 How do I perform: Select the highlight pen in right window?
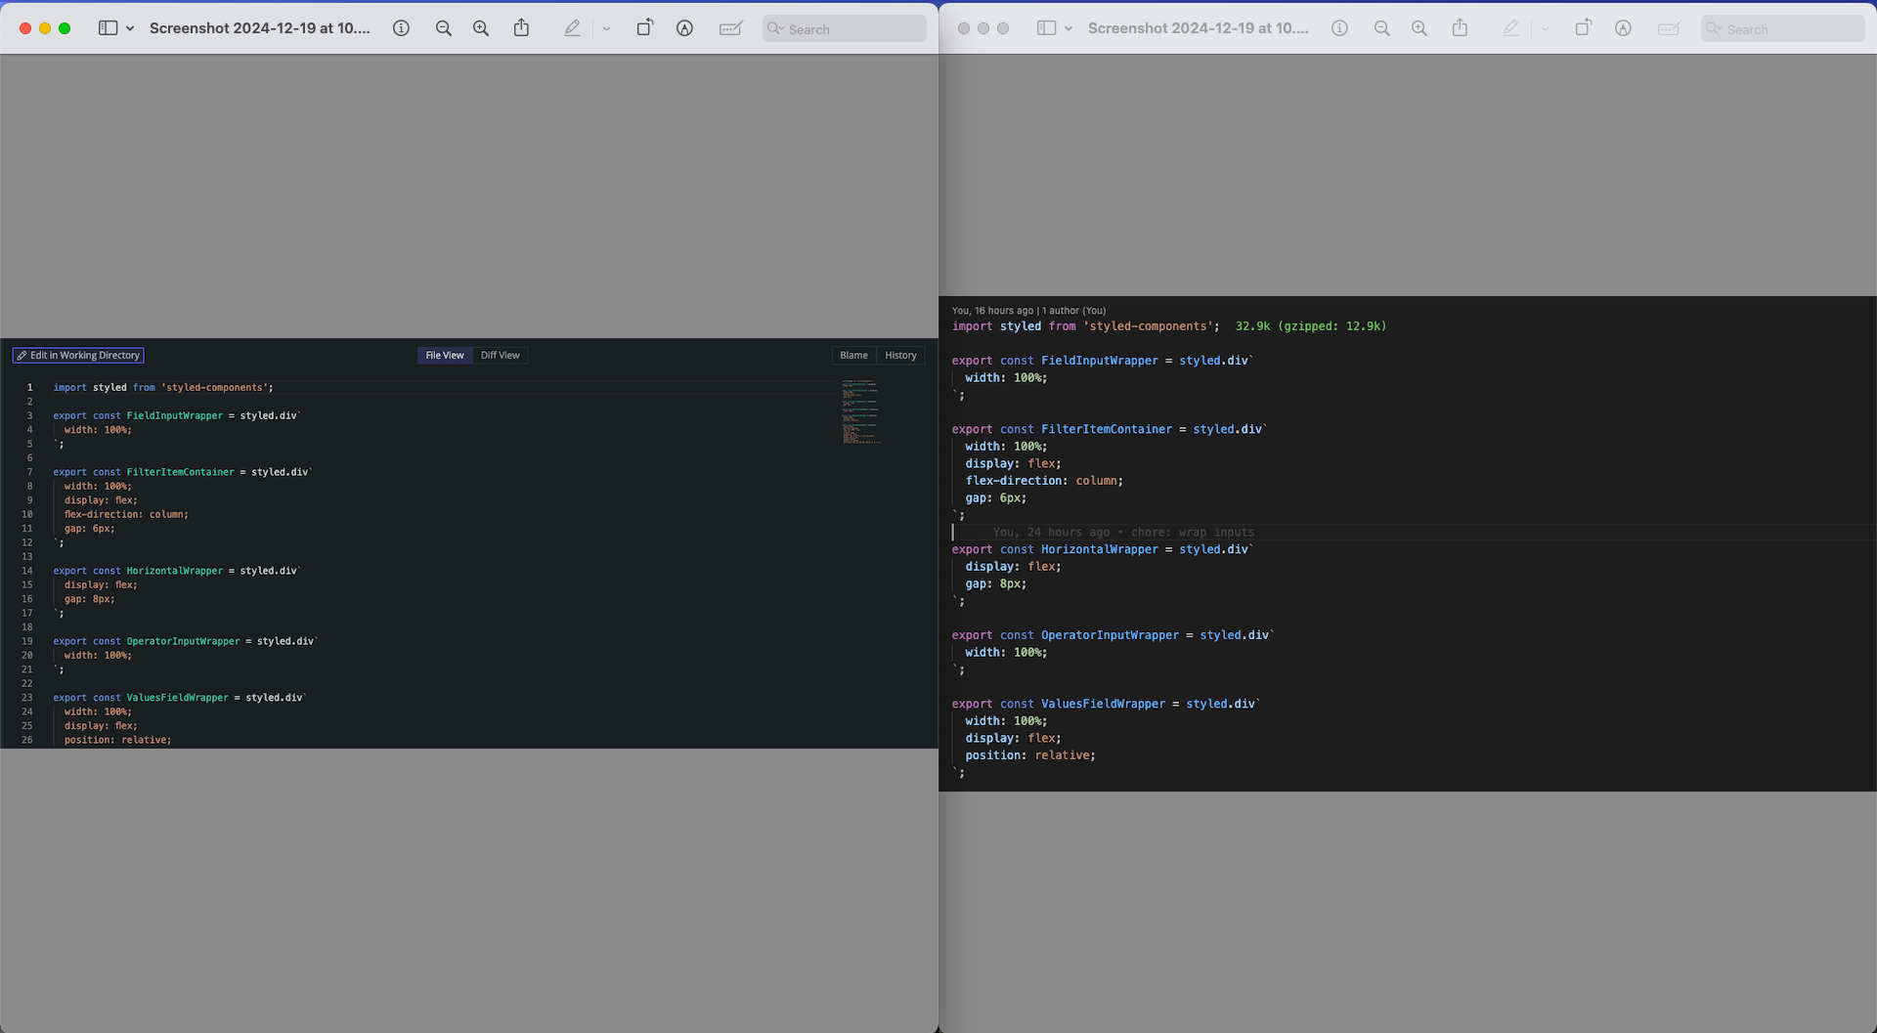[1510, 28]
